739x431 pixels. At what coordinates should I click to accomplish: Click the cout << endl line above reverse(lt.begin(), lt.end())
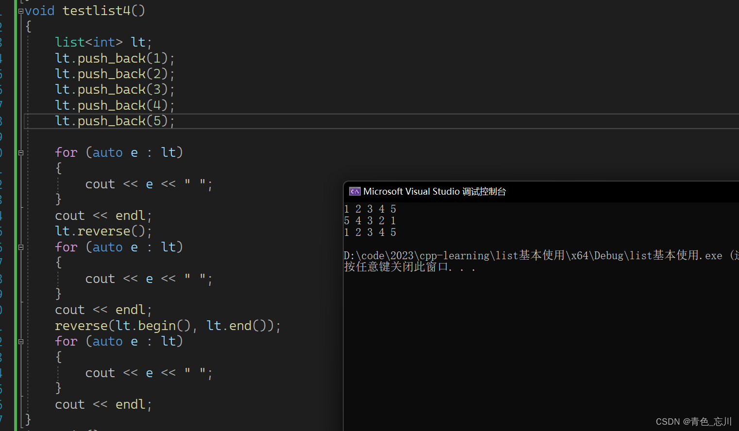click(103, 310)
